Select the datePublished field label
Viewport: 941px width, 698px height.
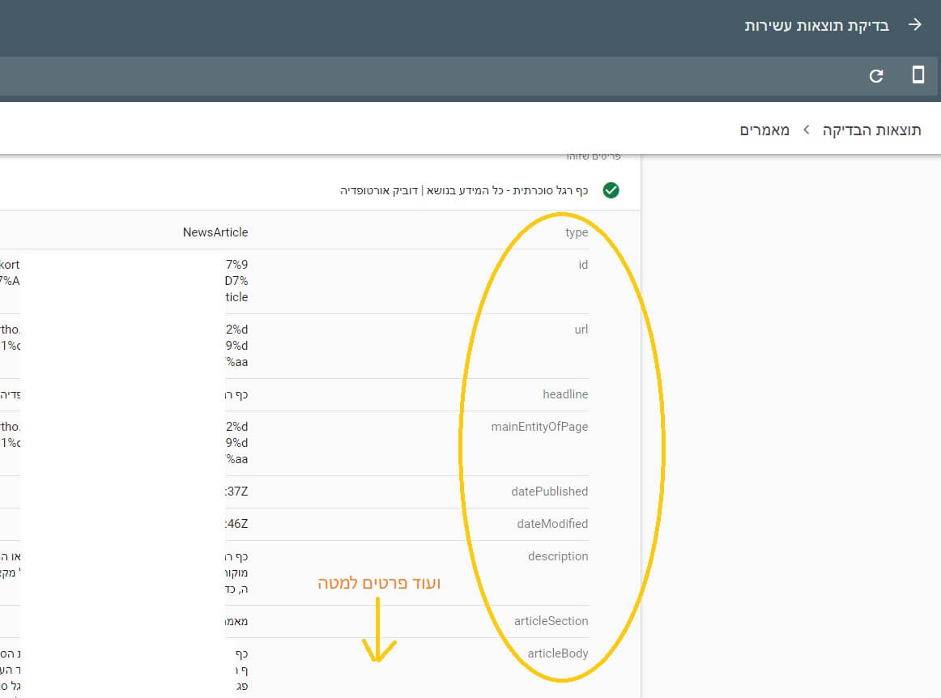[550, 492]
